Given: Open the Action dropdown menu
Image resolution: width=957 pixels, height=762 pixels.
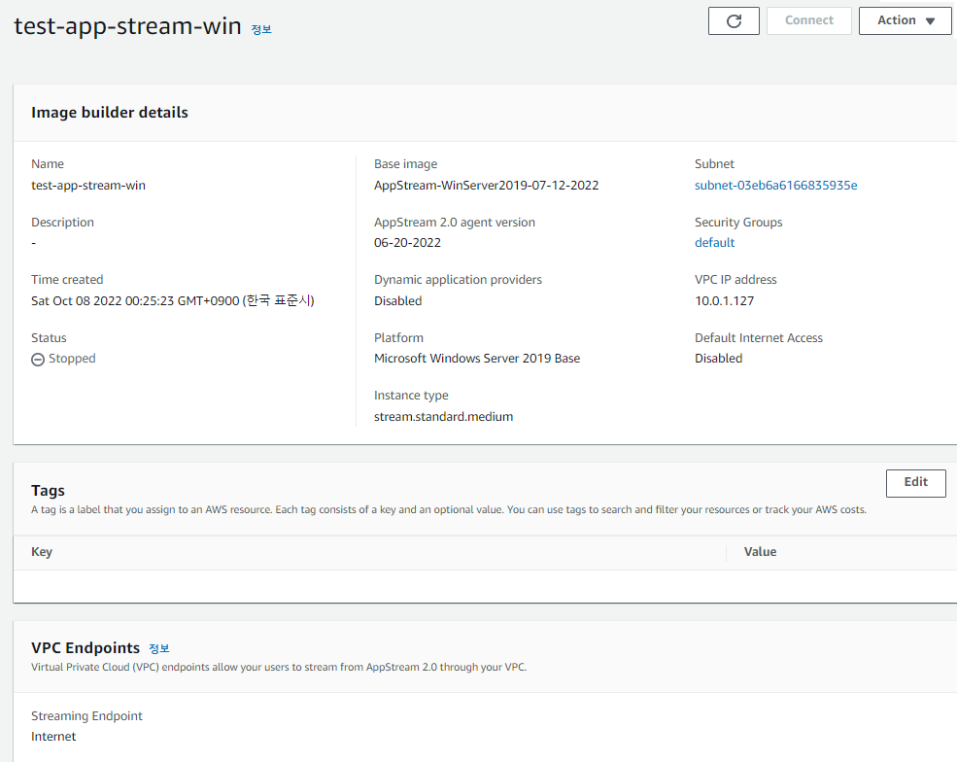Looking at the screenshot, I should click(906, 20).
